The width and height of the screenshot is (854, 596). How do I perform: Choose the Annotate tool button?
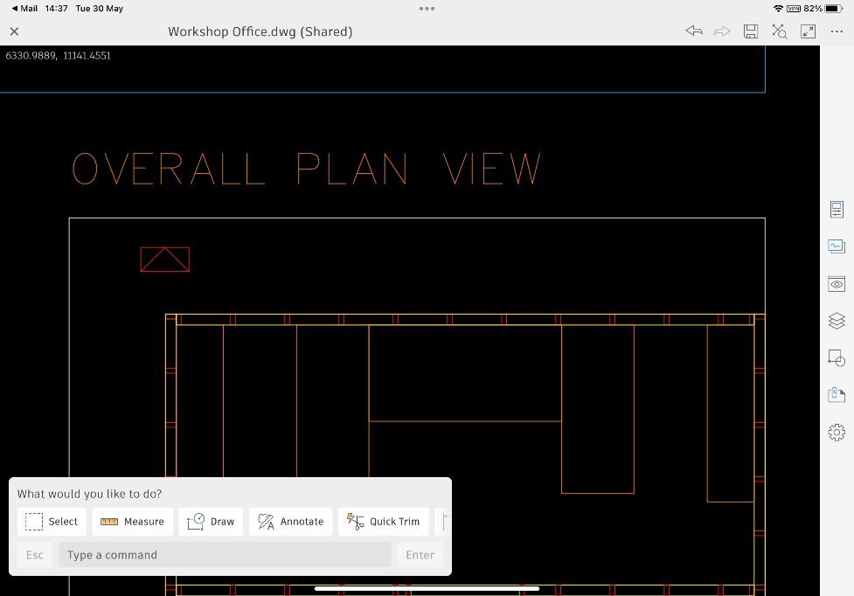tap(291, 522)
